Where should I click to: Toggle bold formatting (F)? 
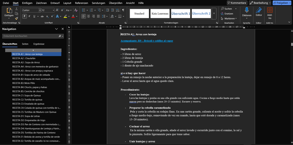(x=24, y=16)
